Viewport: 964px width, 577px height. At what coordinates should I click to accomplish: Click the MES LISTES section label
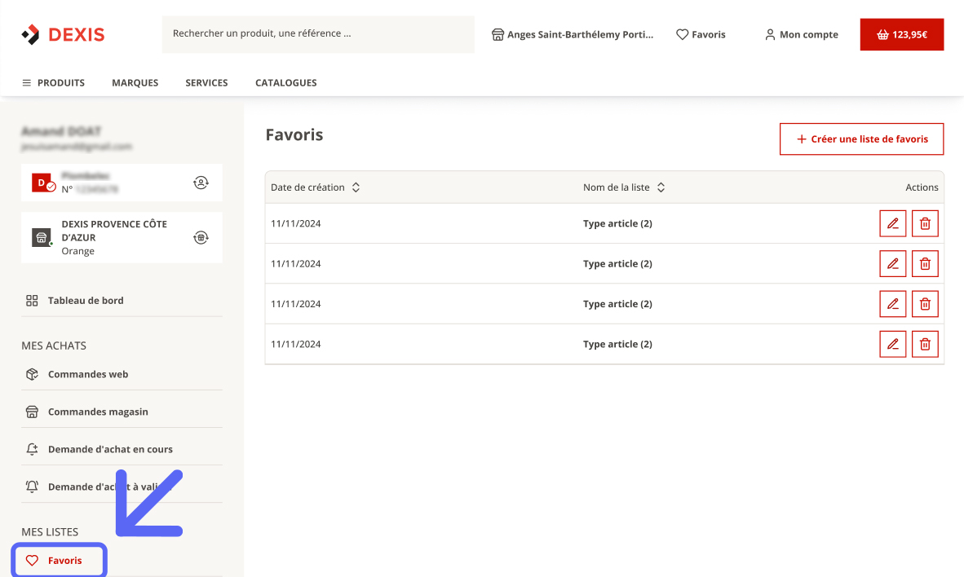(50, 532)
